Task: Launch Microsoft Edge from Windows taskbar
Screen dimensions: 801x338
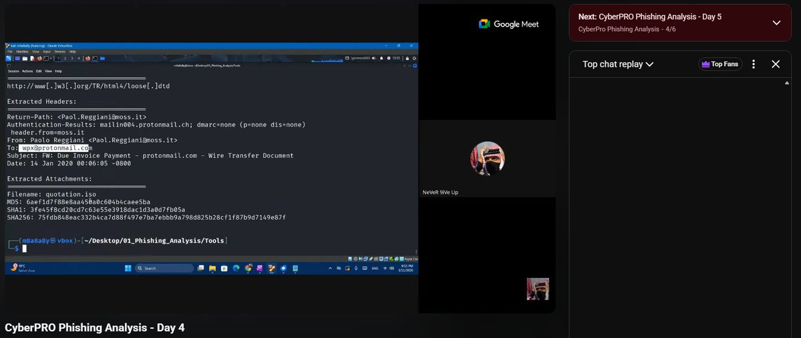Action: (x=236, y=268)
